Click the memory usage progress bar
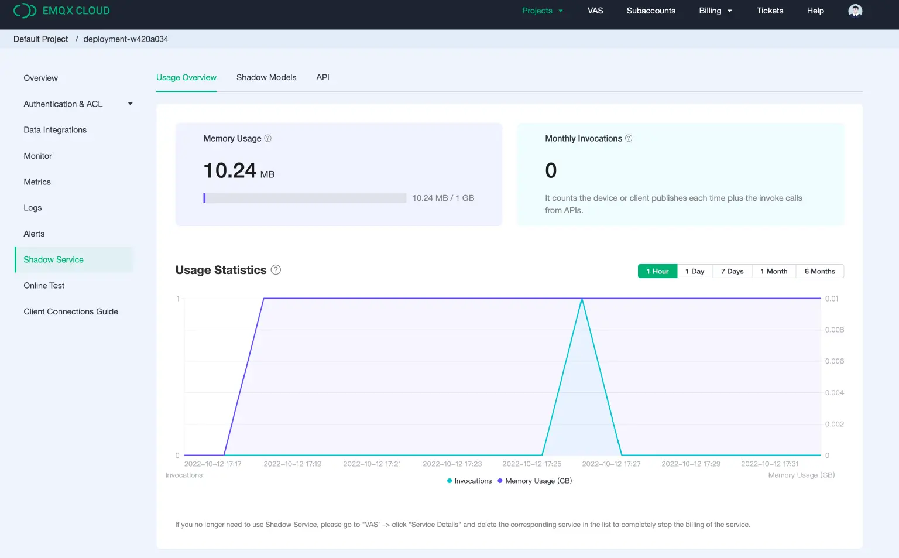The height and width of the screenshot is (558, 899). 304,198
